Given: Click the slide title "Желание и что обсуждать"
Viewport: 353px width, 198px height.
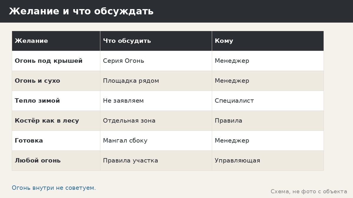Looking at the screenshot, I should 81,11.
